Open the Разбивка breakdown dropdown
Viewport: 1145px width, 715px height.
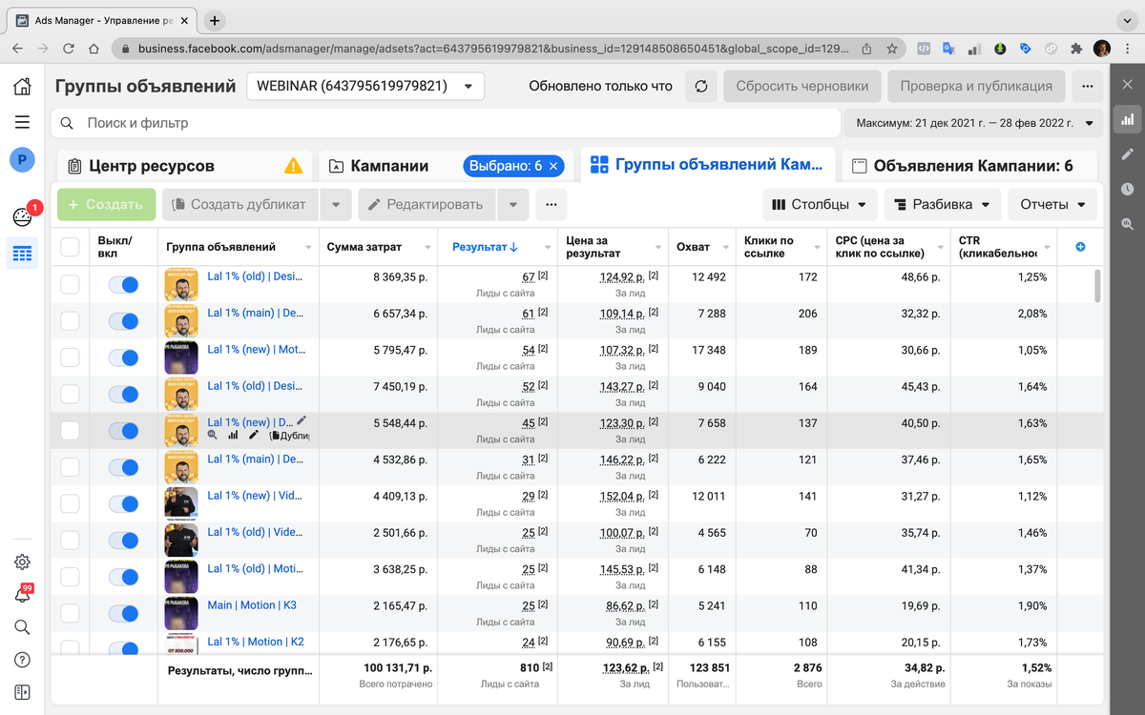943,204
